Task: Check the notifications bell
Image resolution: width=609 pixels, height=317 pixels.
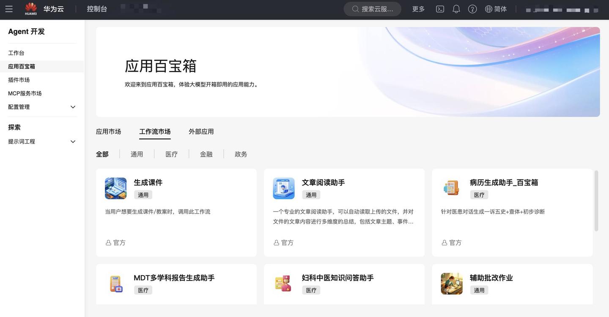Action: click(456, 9)
